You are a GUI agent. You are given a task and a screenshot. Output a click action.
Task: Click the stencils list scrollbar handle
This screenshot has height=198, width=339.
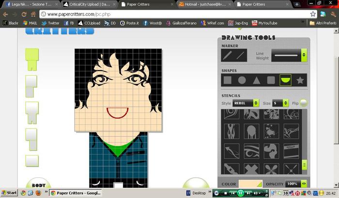click(x=304, y=165)
